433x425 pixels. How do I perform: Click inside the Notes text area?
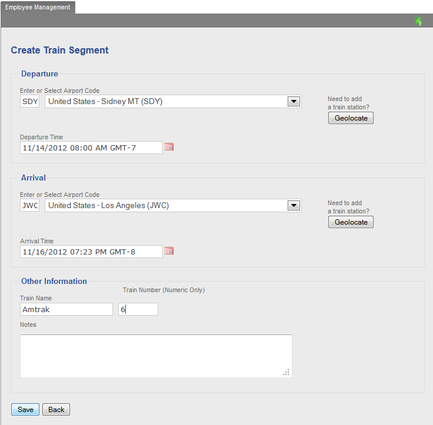click(156, 356)
